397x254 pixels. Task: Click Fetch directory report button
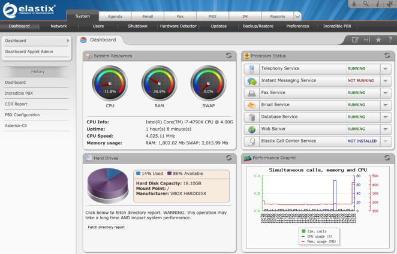[x=106, y=227]
